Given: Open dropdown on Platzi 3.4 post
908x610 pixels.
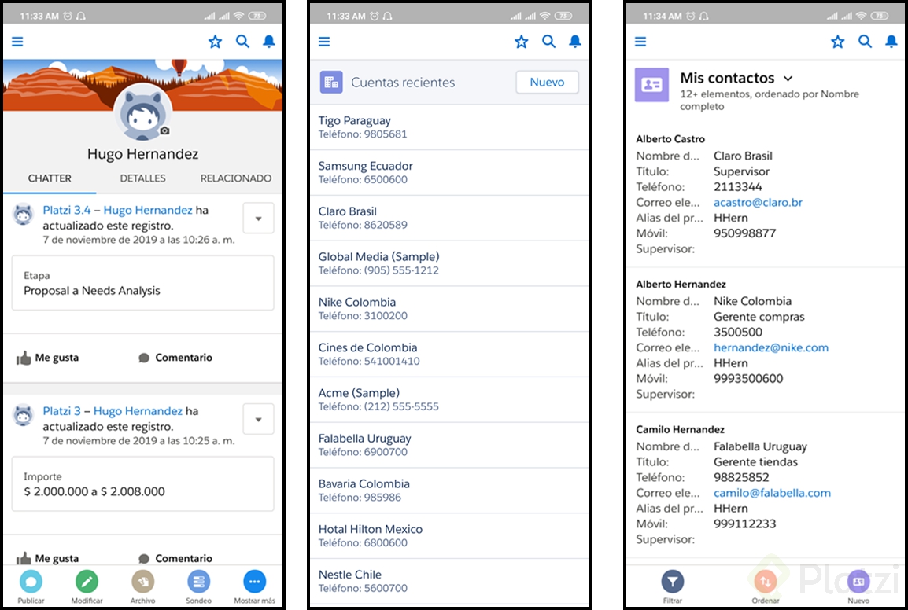Looking at the screenshot, I should (258, 219).
